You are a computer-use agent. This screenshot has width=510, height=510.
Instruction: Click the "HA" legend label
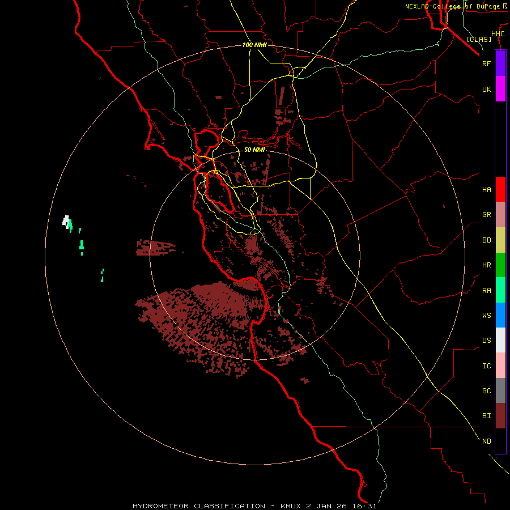tap(486, 190)
